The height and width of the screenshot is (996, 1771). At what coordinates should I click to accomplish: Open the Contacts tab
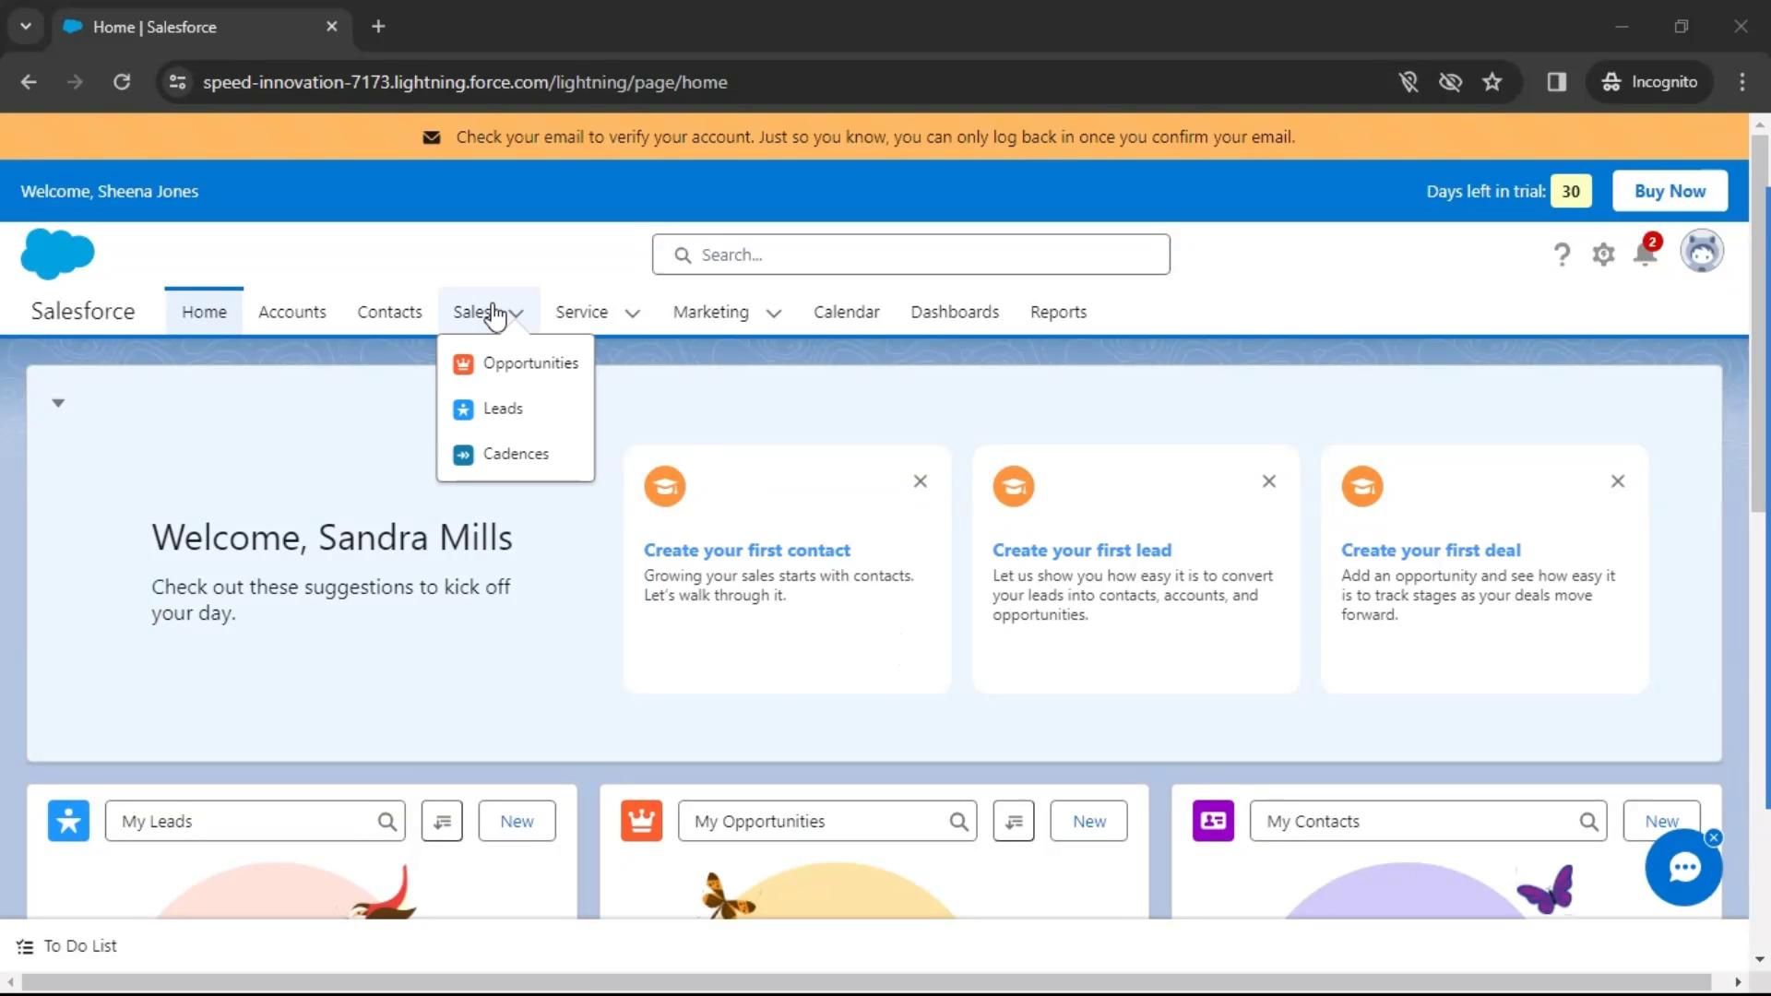pyautogui.click(x=389, y=312)
